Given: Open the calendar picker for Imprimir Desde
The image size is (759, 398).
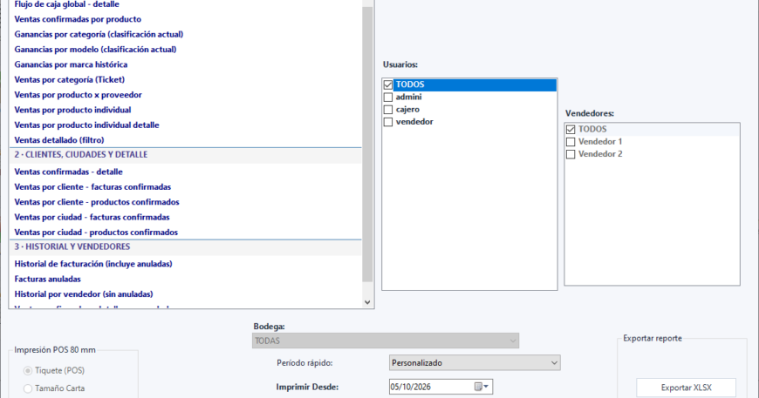Looking at the screenshot, I should (x=482, y=387).
